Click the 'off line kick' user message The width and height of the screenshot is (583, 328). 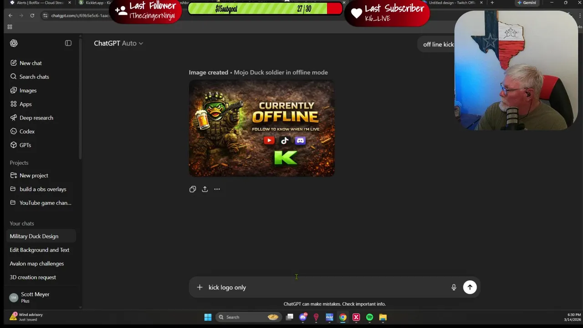pos(438,44)
